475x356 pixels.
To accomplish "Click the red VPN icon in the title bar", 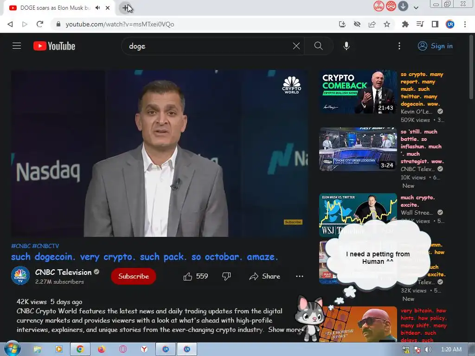I will (x=379, y=6).
